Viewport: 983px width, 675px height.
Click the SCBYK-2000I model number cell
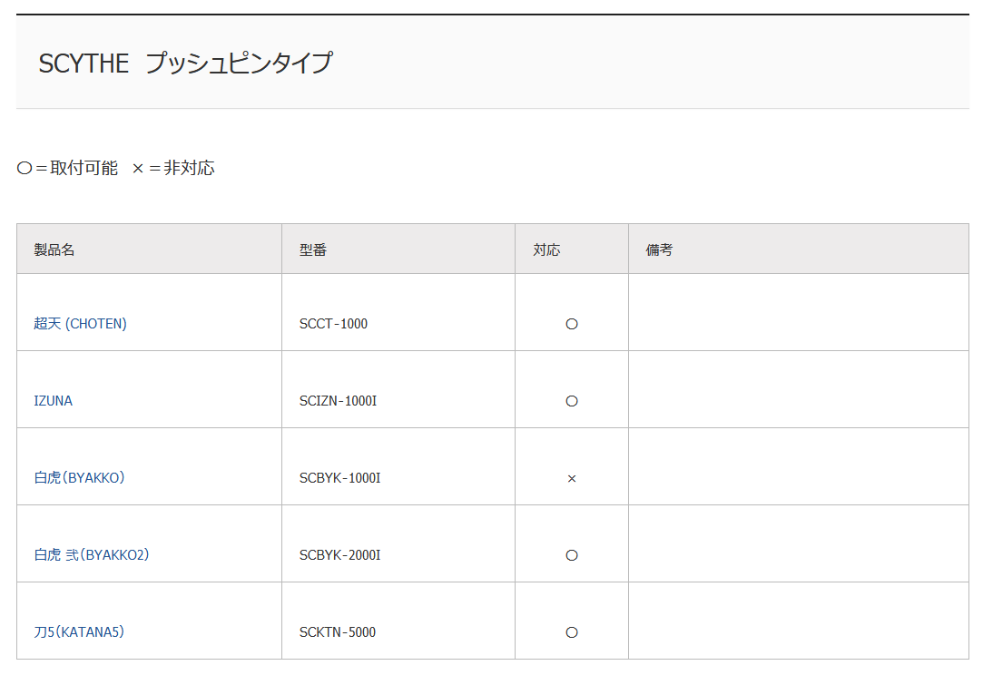coord(398,543)
